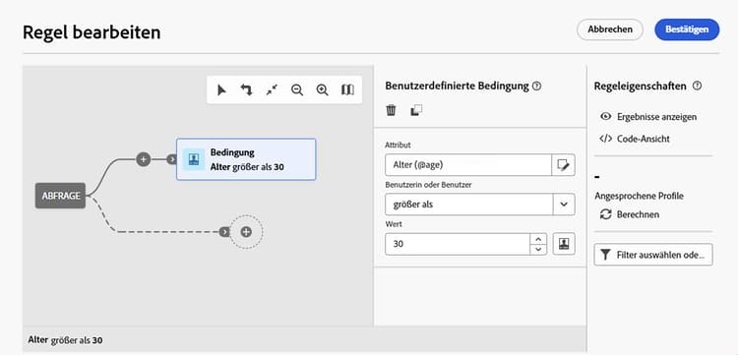Confirm the rule with Bestätigen
This screenshot has height=355, width=738.
point(687,30)
